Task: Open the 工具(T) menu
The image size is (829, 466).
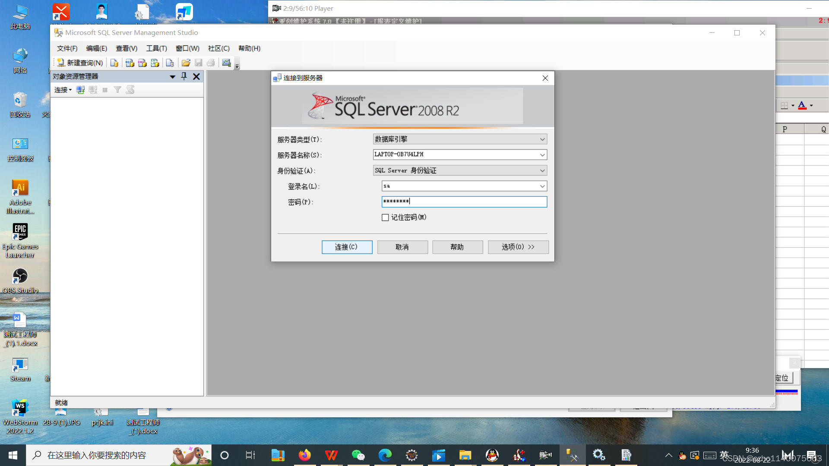Action: 156,48
